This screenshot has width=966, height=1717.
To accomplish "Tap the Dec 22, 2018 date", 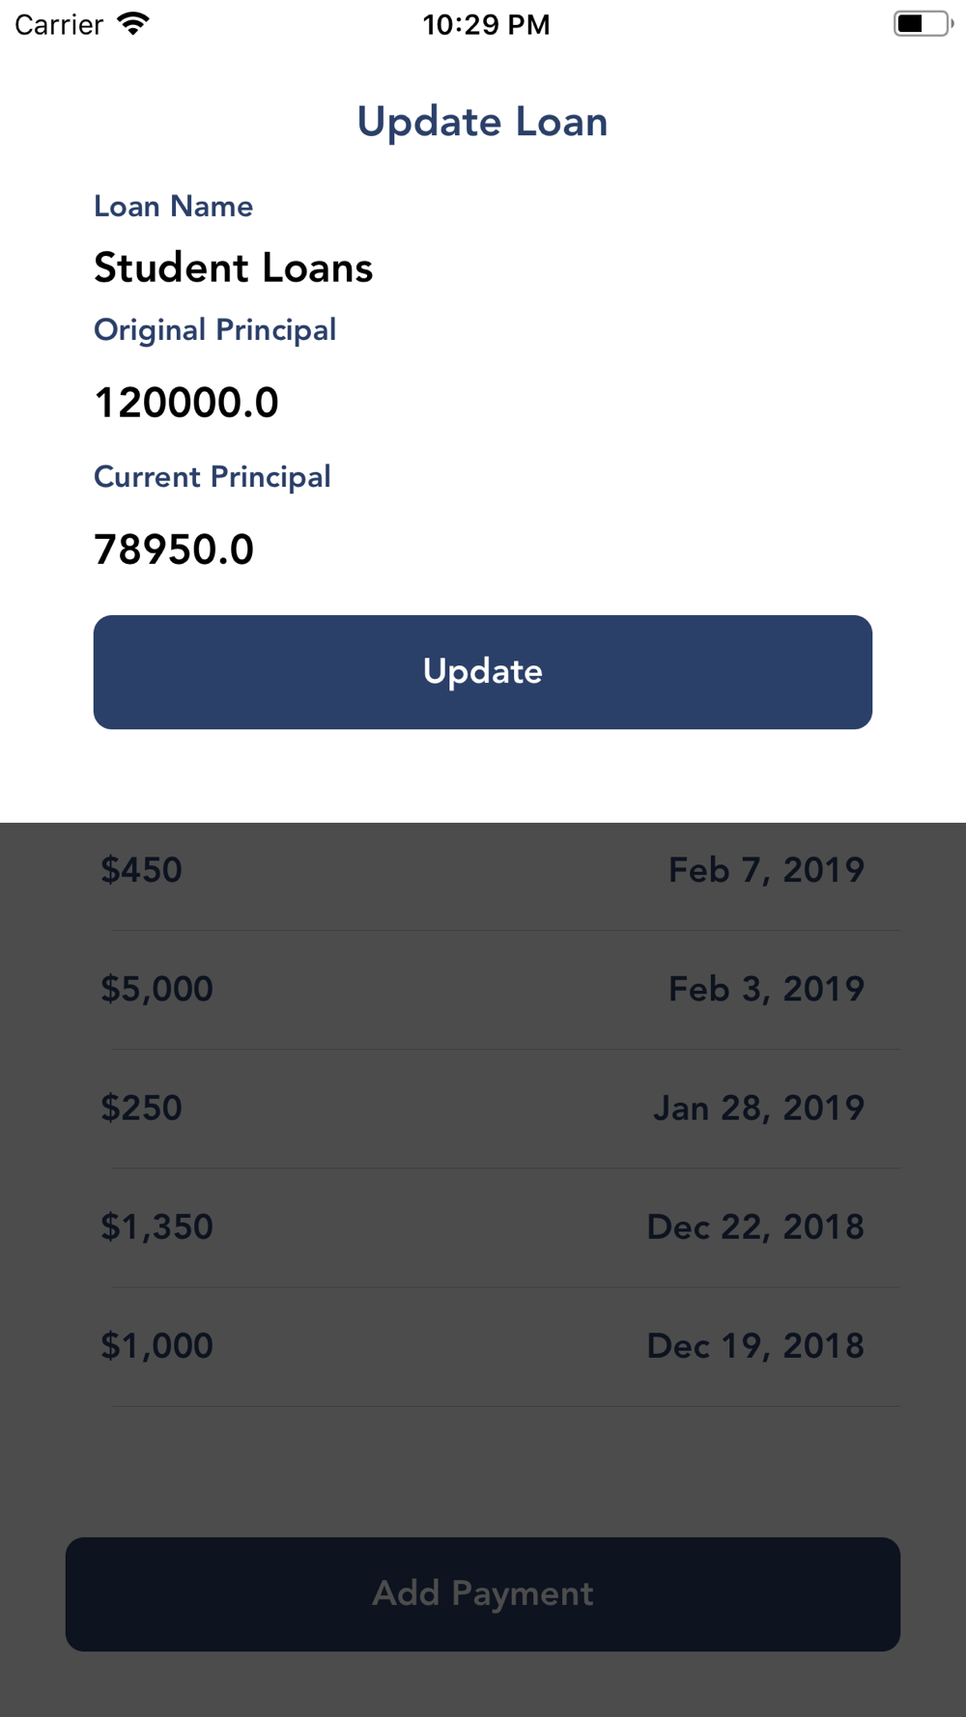I will pos(755,1227).
